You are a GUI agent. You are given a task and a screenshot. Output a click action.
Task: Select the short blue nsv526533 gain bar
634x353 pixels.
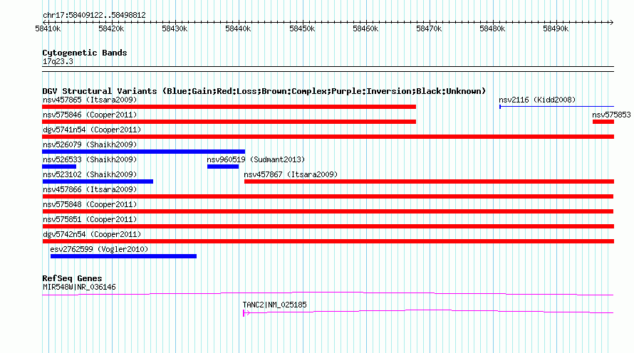point(59,167)
